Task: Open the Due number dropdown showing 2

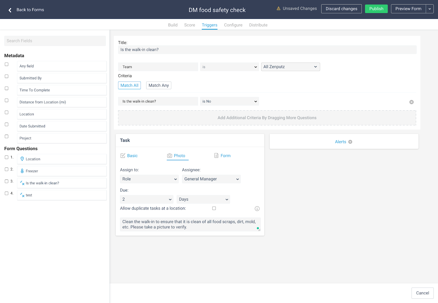Action: click(147, 199)
